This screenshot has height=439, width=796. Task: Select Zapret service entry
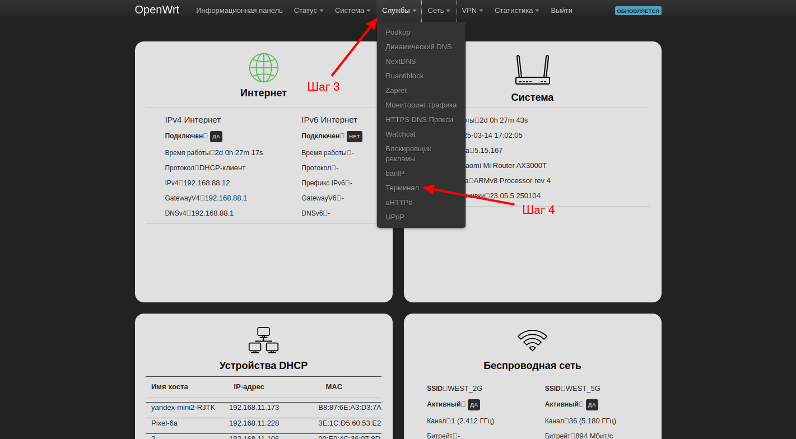click(396, 90)
